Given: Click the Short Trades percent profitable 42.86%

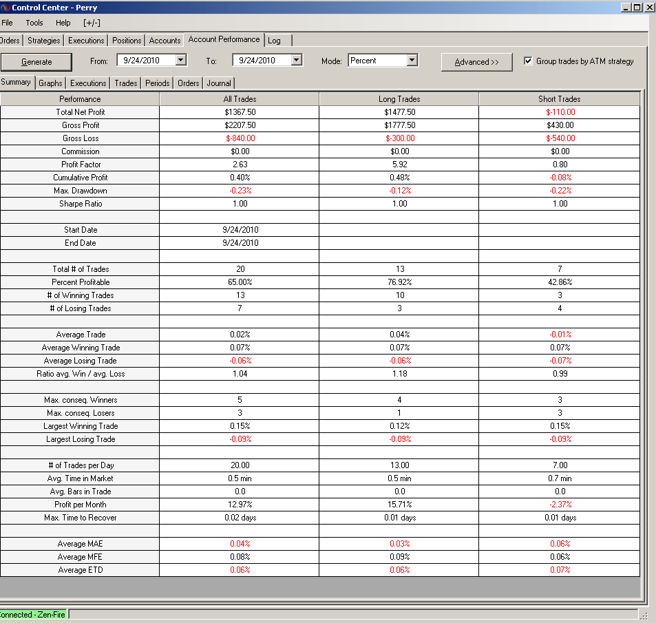Looking at the screenshot, I should [560, 282].
